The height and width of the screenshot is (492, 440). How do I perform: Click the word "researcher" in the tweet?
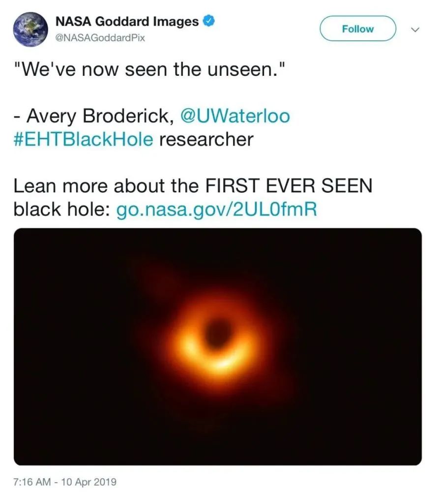coord(206,140)
